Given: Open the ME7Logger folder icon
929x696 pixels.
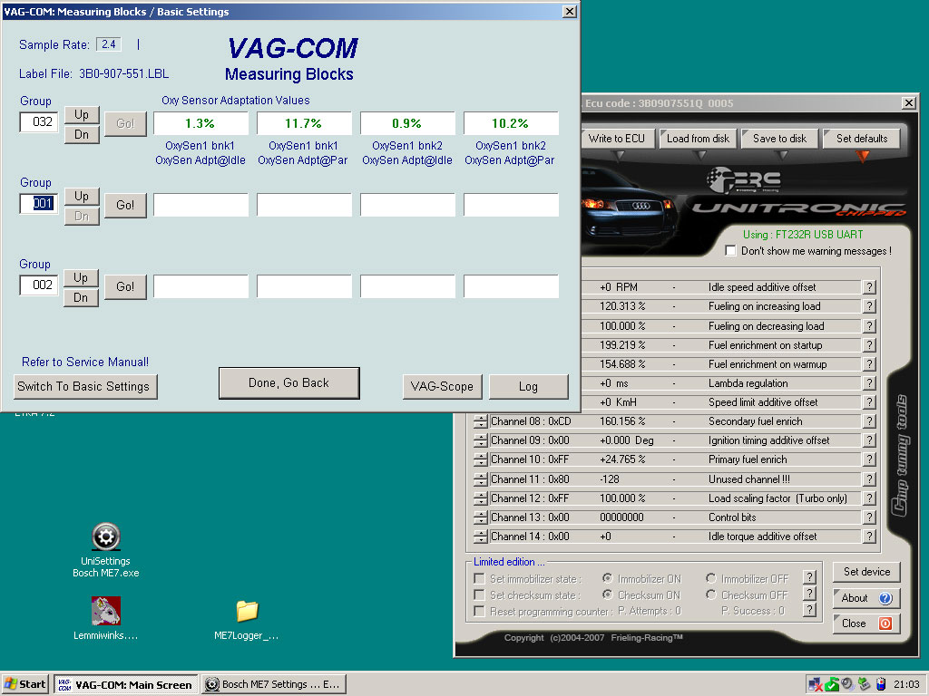Looking at the screenshot, I should (x=247, y=611).
